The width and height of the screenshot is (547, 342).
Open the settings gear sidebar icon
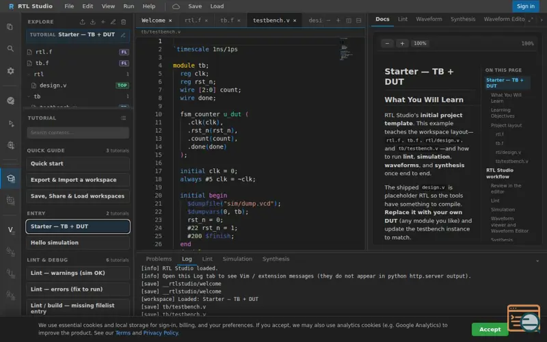pyautogui.click(x=10, y=71)
